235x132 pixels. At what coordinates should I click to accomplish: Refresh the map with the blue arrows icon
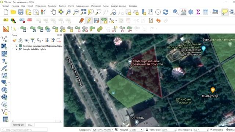tap(165, 12)
